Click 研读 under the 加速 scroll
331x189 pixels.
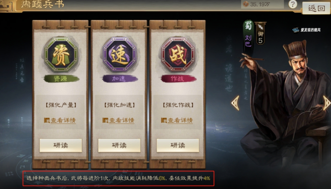[x=119, y=145]
